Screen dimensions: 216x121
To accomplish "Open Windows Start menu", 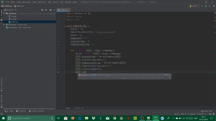I will coord(3,118).
